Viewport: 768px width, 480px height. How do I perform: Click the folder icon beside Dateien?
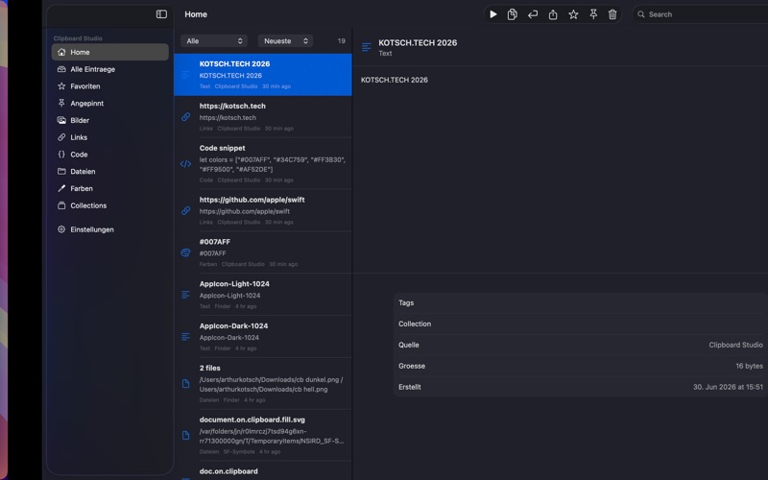[61, 172]
